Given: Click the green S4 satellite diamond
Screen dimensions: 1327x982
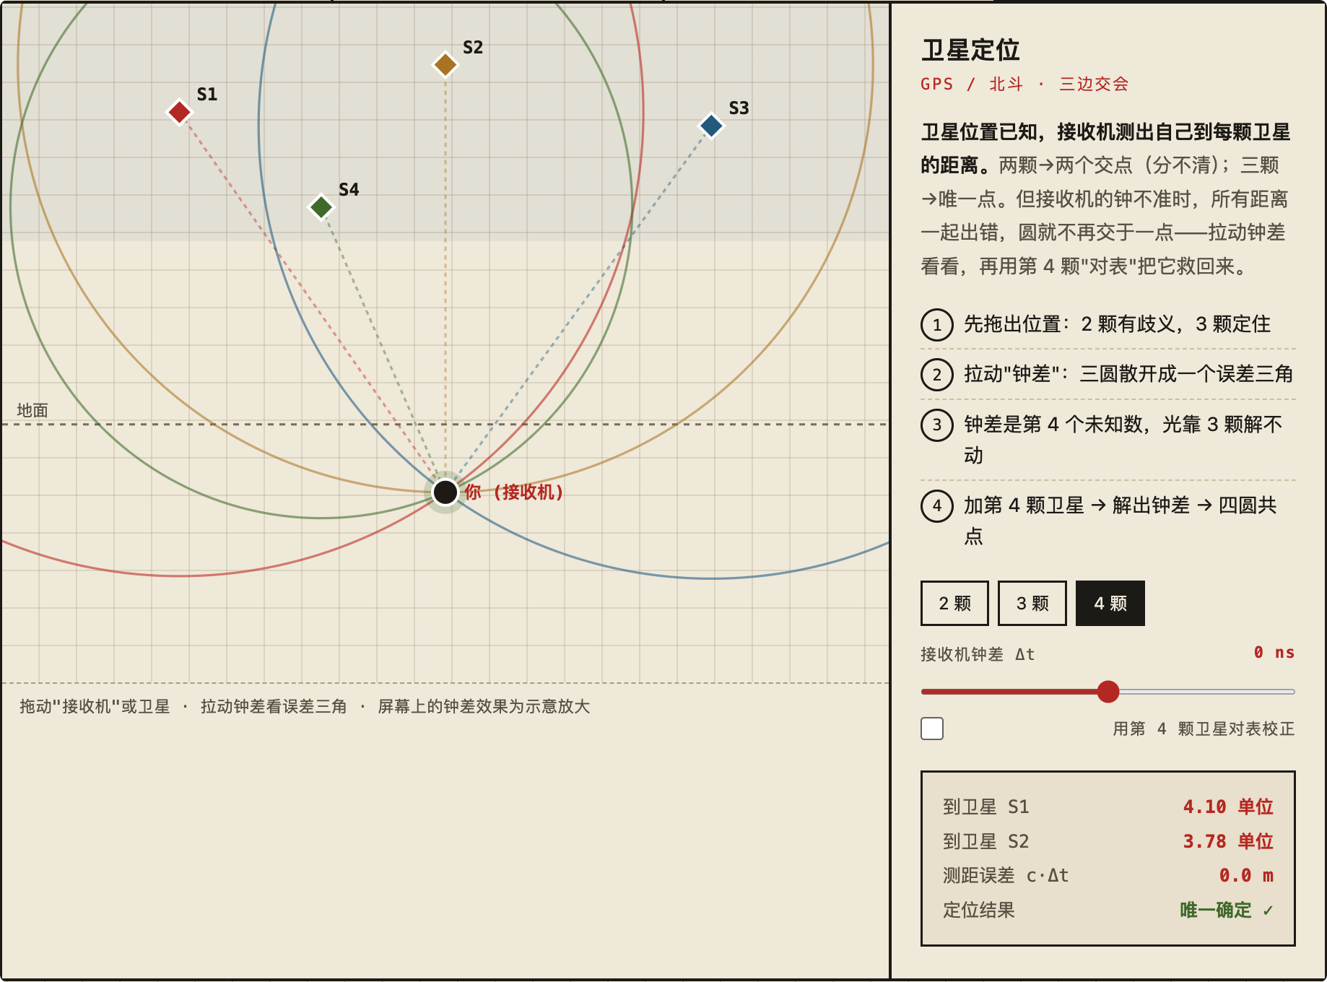Looking at the screenshot, I should 321,207.
